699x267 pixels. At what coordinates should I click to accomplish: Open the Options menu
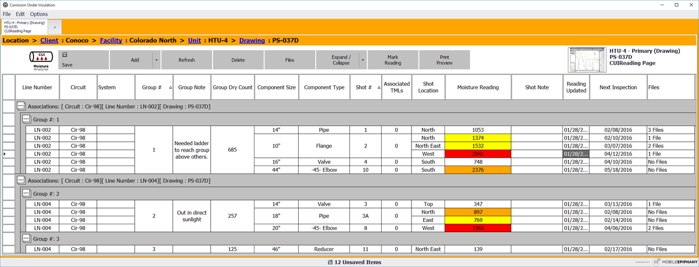click(39, 14)
